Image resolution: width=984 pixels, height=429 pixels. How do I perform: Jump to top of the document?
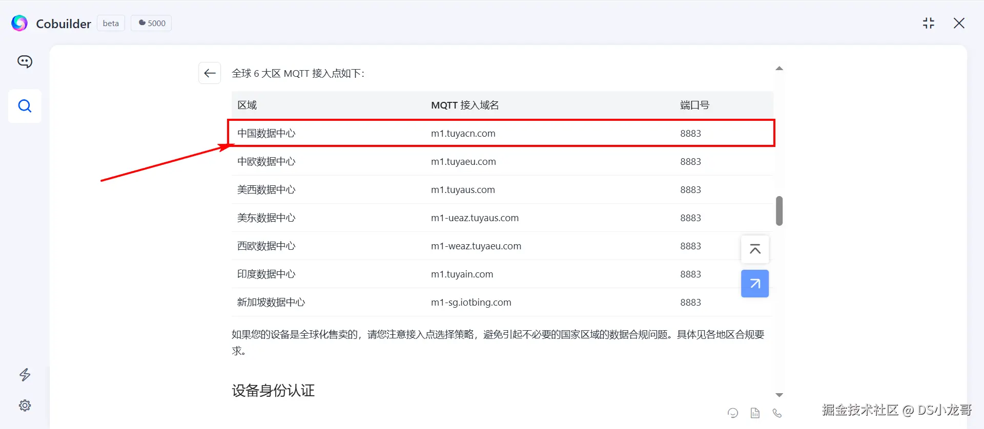[755, 249]
